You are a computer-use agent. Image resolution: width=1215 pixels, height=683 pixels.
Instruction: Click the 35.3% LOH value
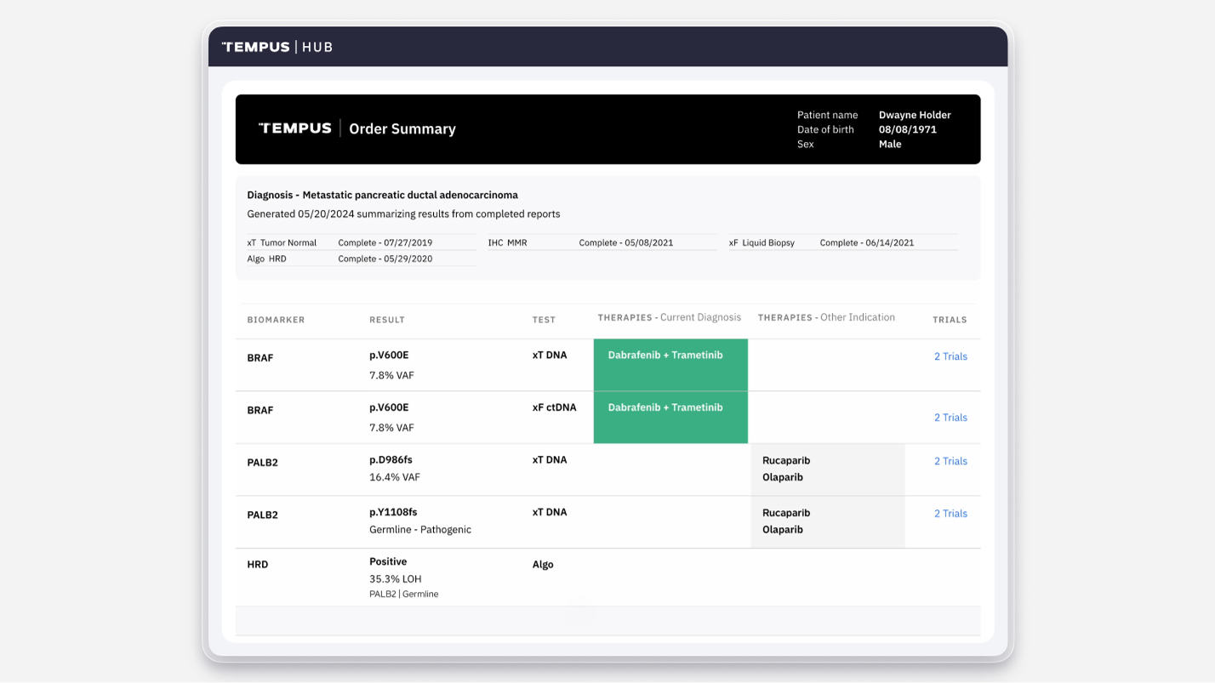click(x=396, y=579)
